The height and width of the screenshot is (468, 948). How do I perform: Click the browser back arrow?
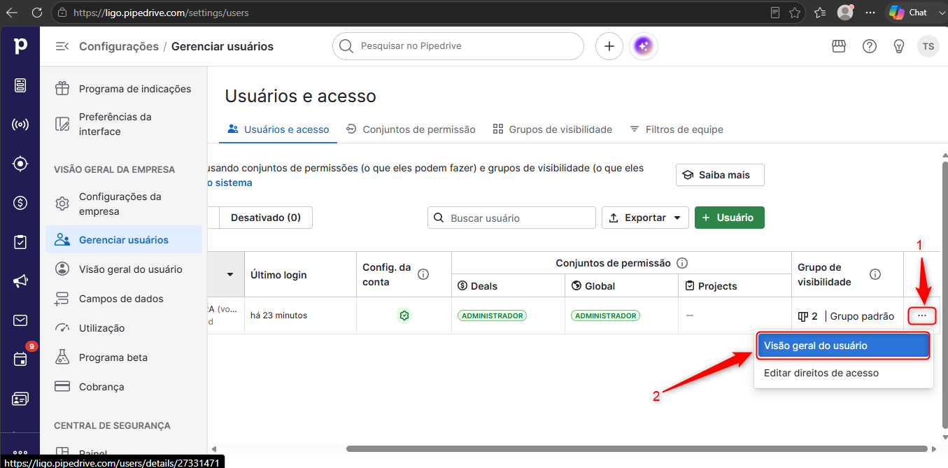click(12, 13)
